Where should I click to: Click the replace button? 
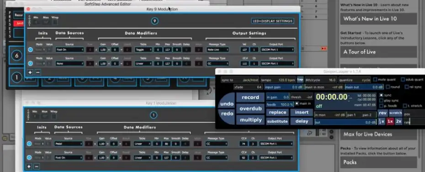click(x=277, y=113)
